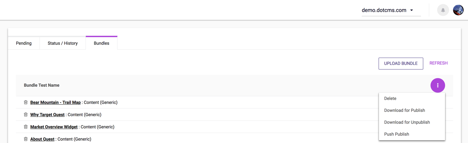The height and width of the screenshot is (143, 468).
Task: Pick Download for Unpublish from menu
Action: coord(407,122)
